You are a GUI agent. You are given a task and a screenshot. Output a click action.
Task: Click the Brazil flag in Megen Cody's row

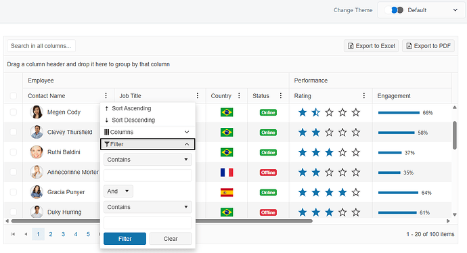[x=227, y=112]
